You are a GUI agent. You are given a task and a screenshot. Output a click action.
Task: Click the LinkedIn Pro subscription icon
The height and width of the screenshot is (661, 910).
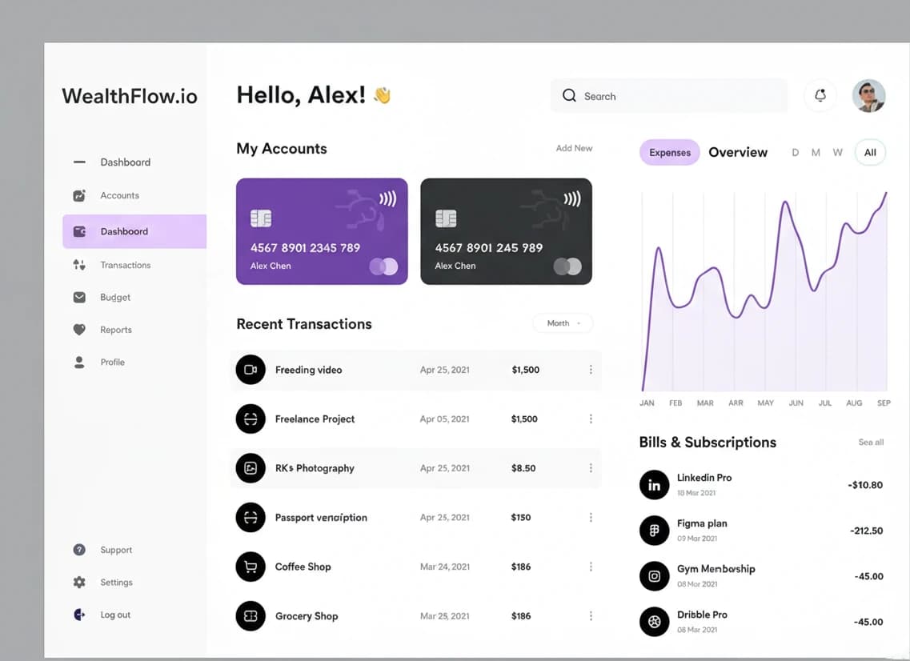coord(654,485)
